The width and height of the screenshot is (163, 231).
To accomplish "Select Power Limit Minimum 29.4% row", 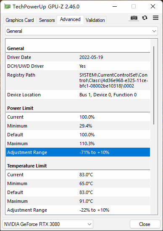I will point(78,126).
